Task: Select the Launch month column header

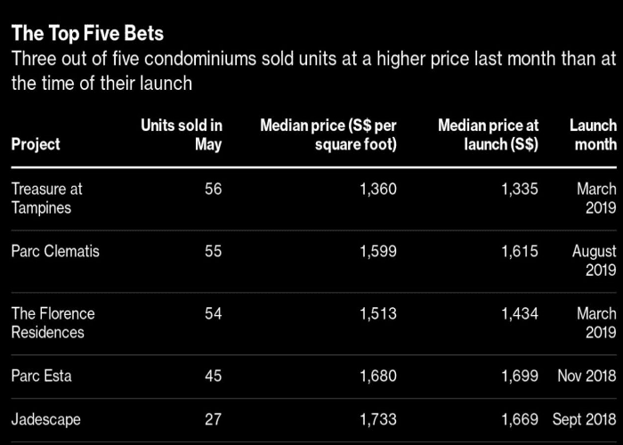Action: 594,134
